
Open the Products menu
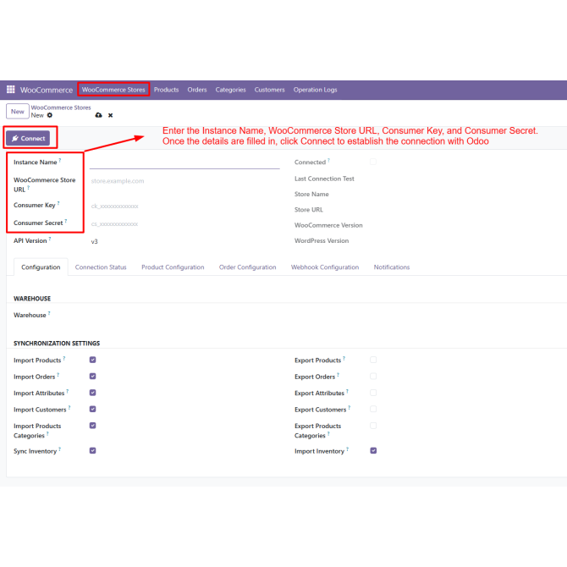(167, 90)
